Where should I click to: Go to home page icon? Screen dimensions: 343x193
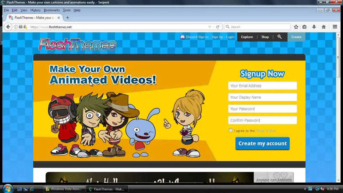(x=324, y=27)
